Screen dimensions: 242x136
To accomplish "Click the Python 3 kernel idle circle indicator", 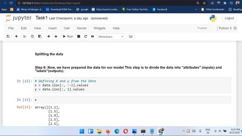I will click(x=235, y=28).
